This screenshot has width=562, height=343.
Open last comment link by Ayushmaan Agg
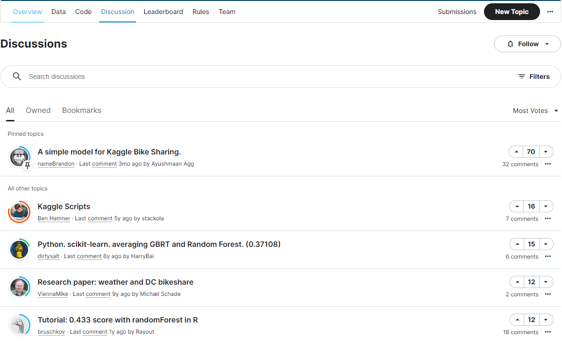104,164
